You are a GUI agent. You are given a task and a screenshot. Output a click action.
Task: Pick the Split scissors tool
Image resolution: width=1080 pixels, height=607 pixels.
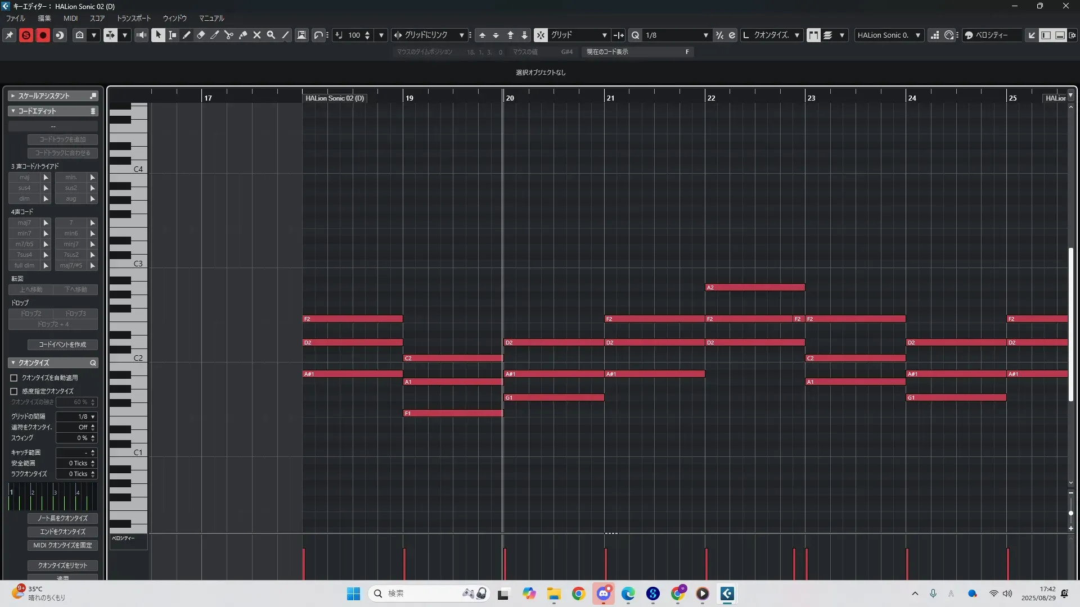coord(229,35)
